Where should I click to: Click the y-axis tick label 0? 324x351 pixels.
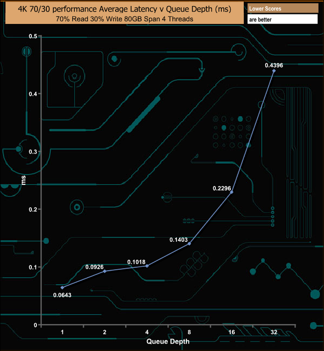pos(35,325)
